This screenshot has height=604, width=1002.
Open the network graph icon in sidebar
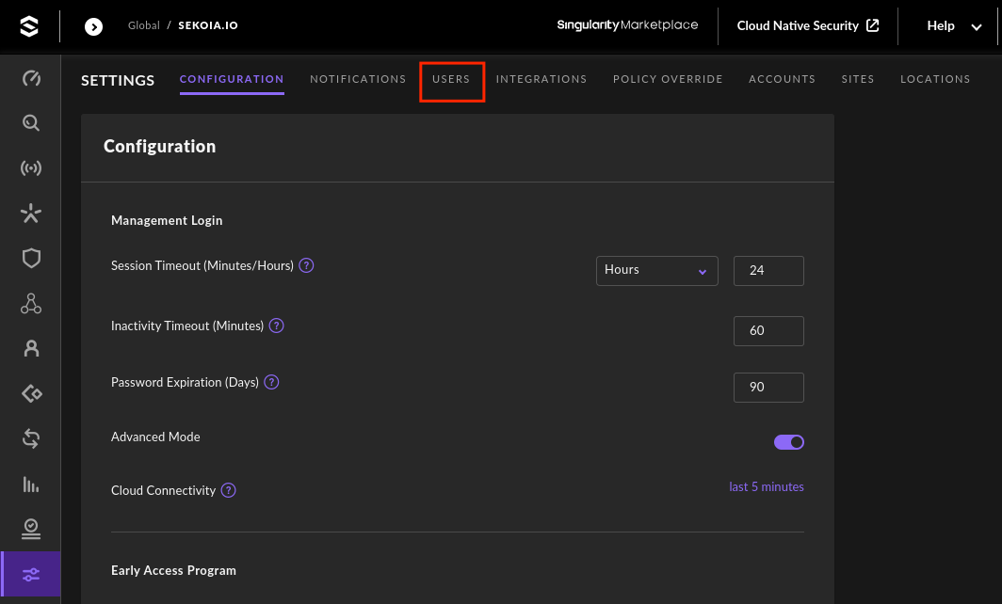[x=31, y=303]
